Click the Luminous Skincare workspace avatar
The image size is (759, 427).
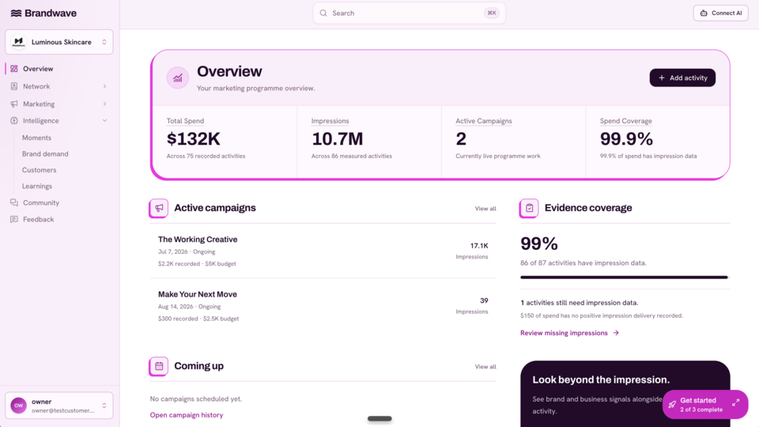click(18, 42)
